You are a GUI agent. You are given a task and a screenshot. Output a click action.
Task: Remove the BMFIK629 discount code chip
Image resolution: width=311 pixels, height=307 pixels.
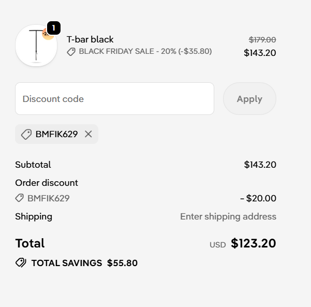pyautogui.click(x=88, y=134)
